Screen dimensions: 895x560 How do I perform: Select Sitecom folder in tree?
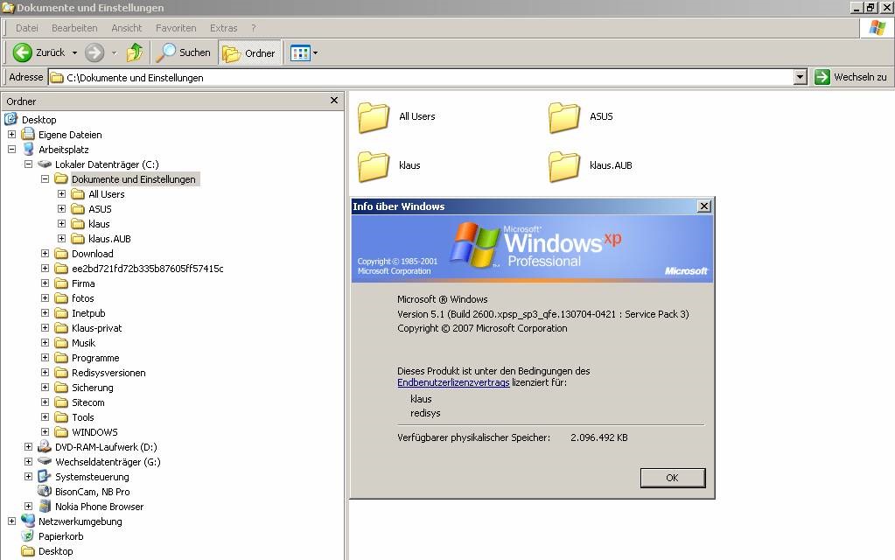click(87, 402)
